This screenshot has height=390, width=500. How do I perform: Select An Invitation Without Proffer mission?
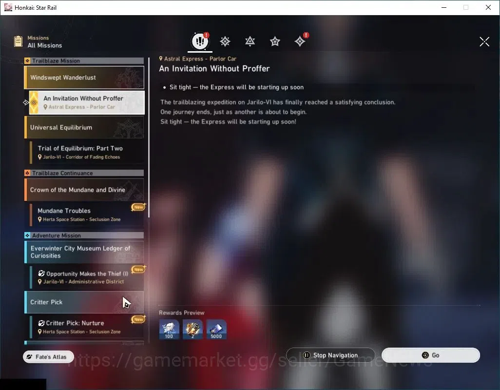pos(87,102)
